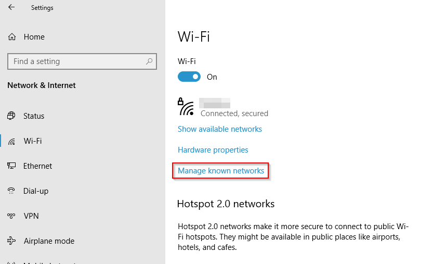This screenshot has height=264, width=433.
Task: Click the Ethernet monitor icon
Action: point(11,166)
